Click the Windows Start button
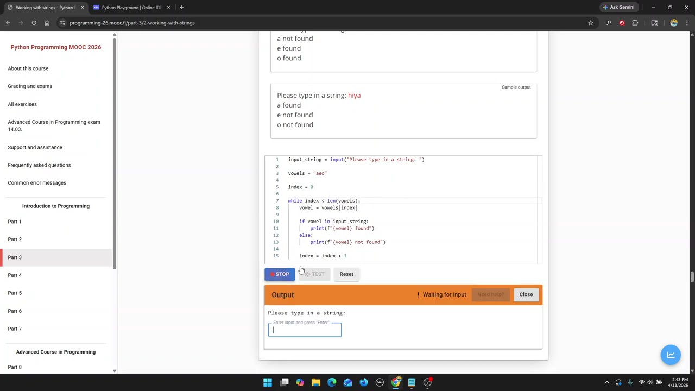 (x=268, y=382)
